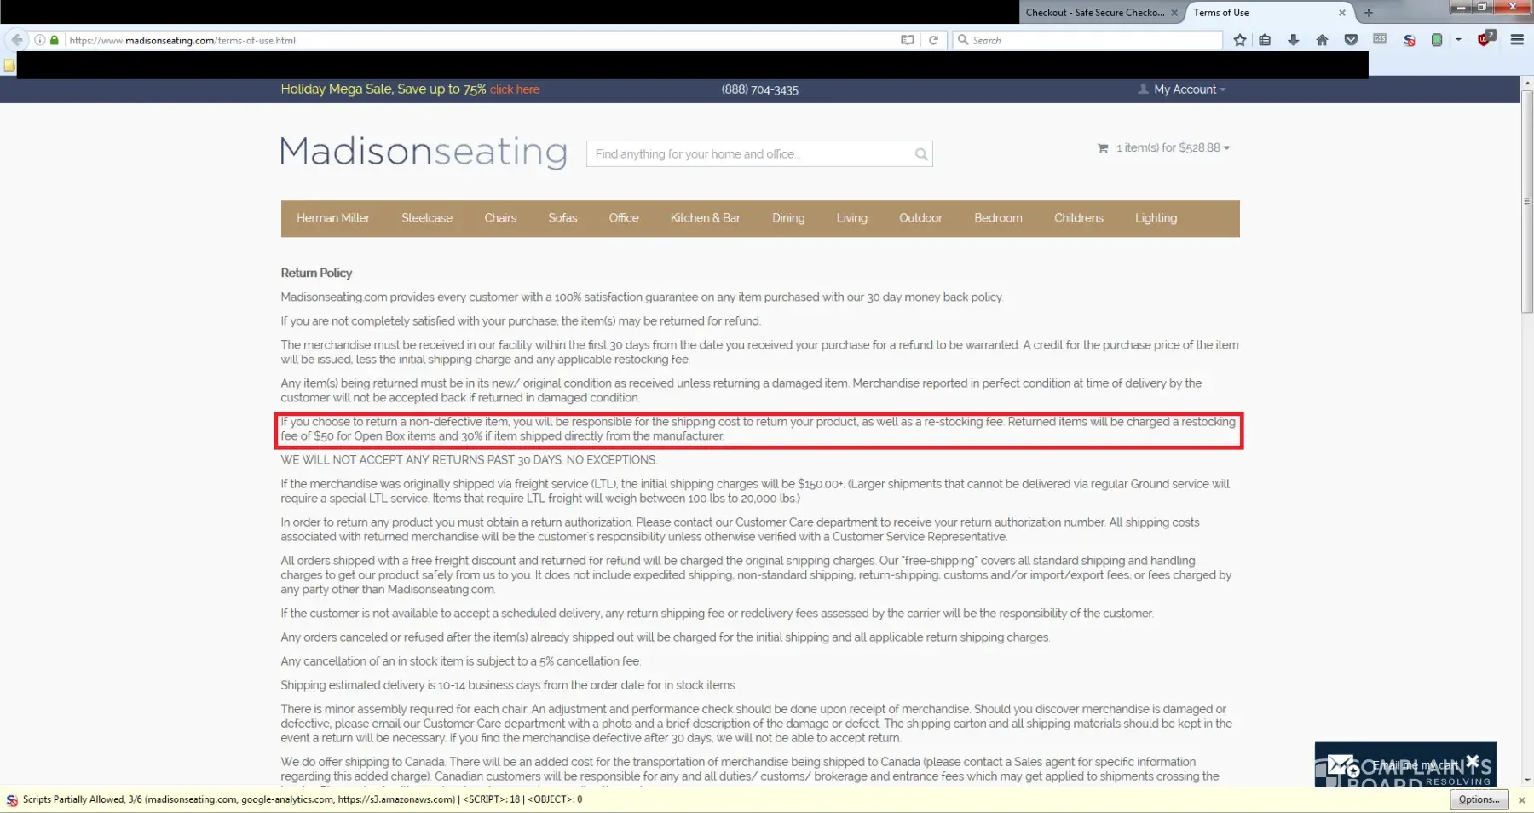Open the NoScript Options... button
Image resolution: width=1534 pixels, height=813 pixels.
tap(1479, 799)
